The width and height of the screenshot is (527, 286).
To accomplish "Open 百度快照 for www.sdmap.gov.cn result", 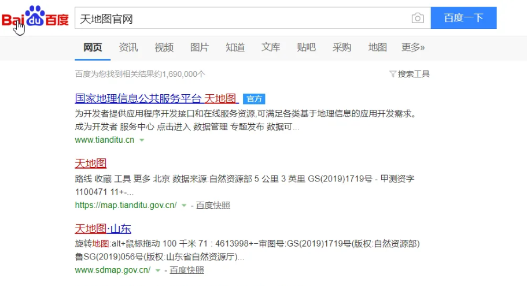I will tap(187, 270).
